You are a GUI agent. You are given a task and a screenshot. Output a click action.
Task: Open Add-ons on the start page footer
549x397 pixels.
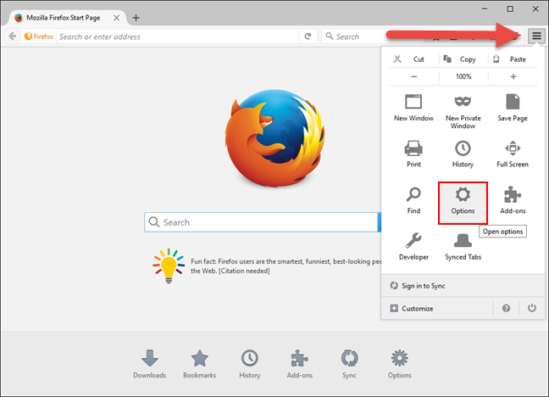coord(300,364)
